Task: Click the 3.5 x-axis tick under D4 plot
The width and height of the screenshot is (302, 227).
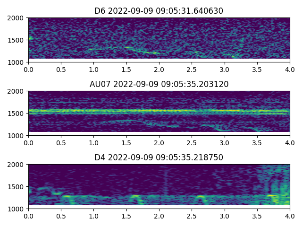Action: coord(257,216)
